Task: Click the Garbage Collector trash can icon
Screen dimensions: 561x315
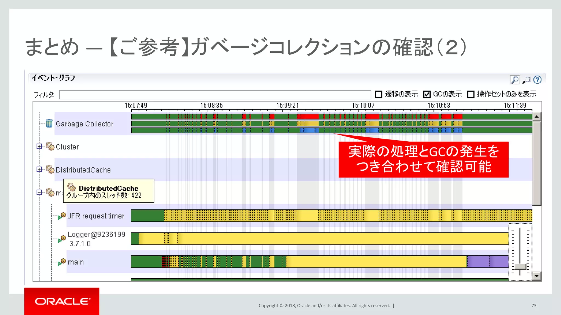Action: point(49,123)
